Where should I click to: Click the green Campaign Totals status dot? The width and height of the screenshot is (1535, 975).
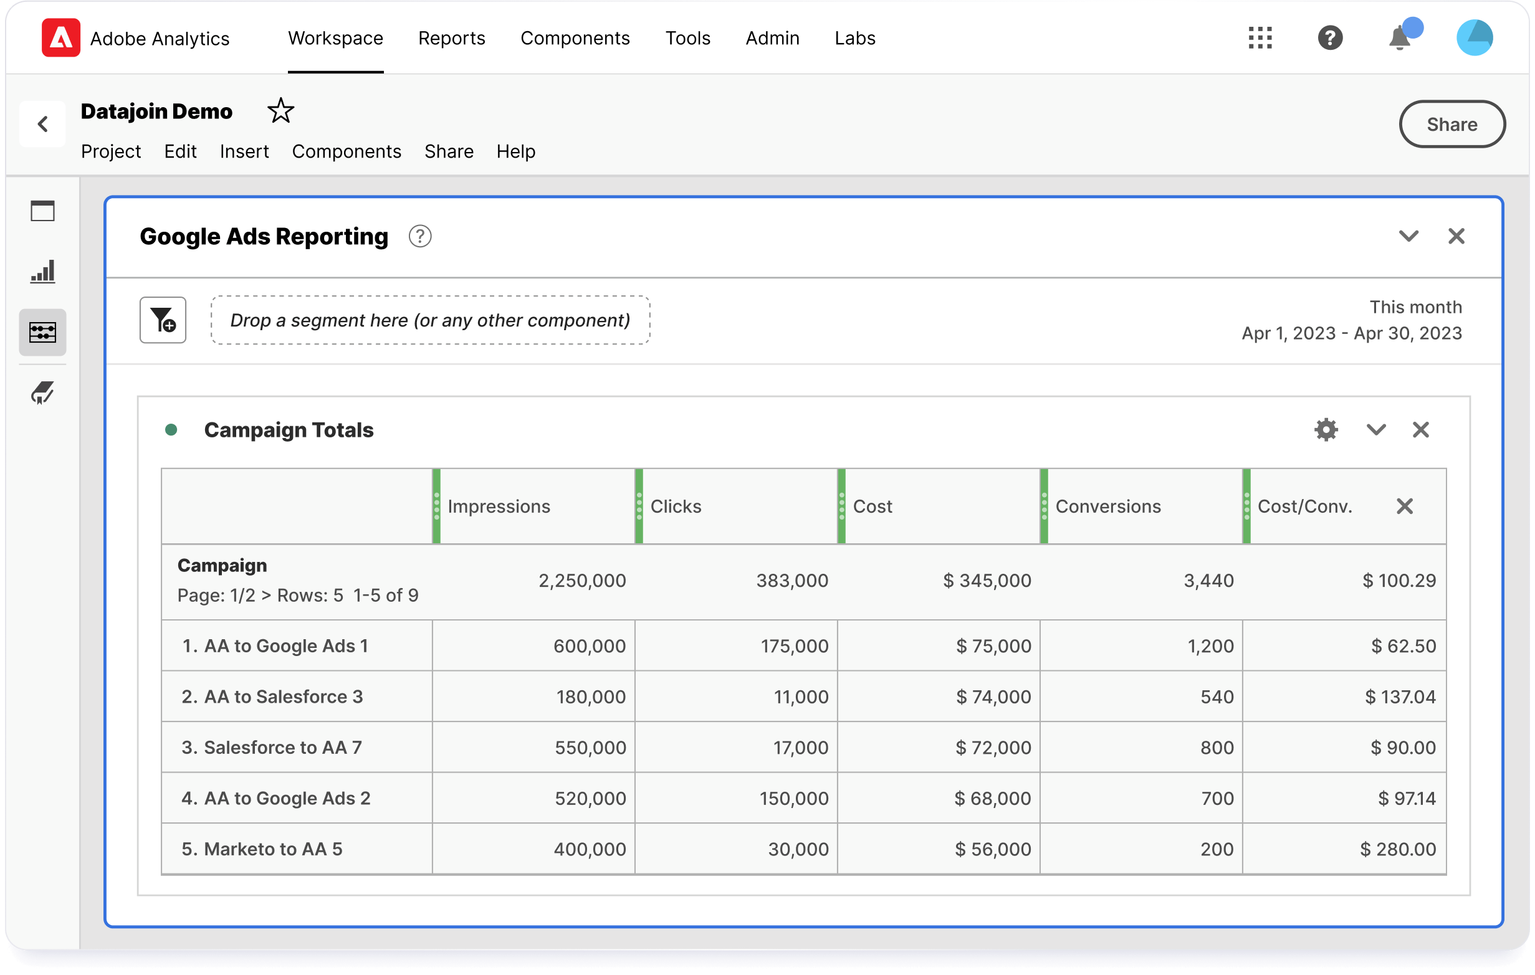(171, 429)
